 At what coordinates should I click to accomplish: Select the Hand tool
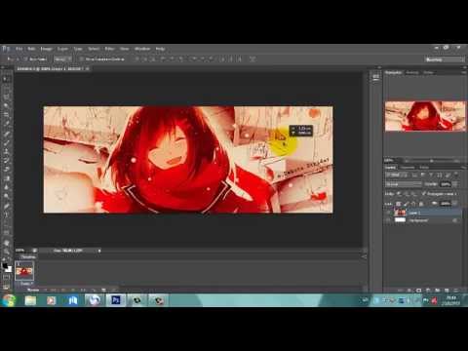click(x=6, y=243)
